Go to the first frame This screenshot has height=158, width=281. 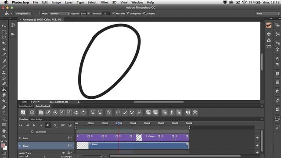[x=21, y=125]
